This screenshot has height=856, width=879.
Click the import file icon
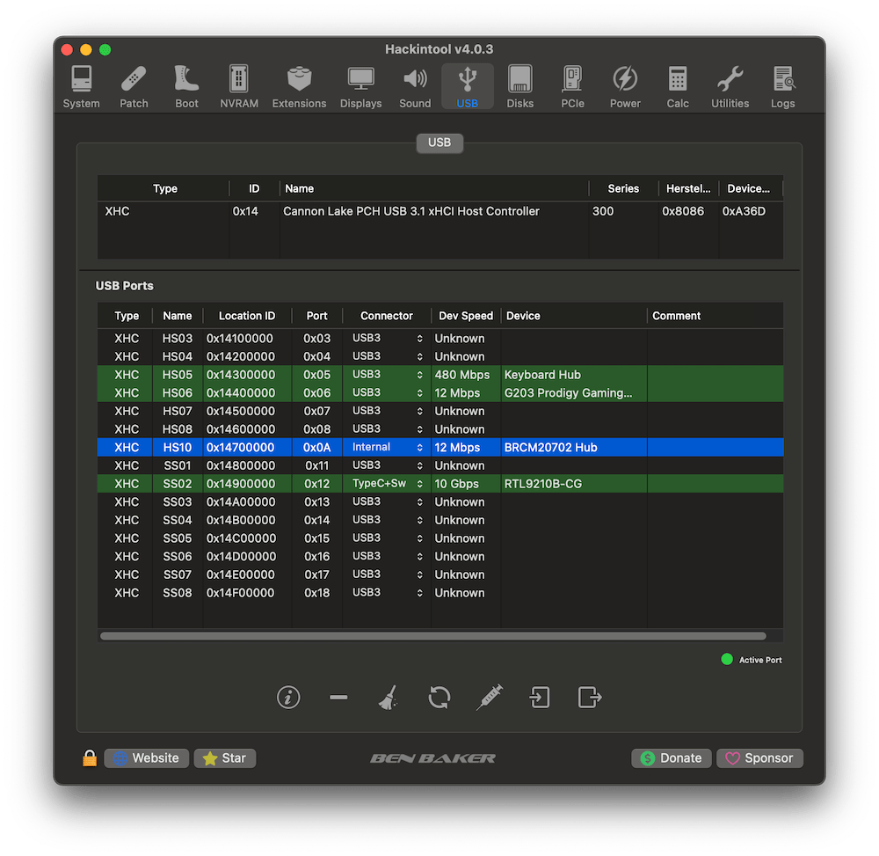pos(540,698)
